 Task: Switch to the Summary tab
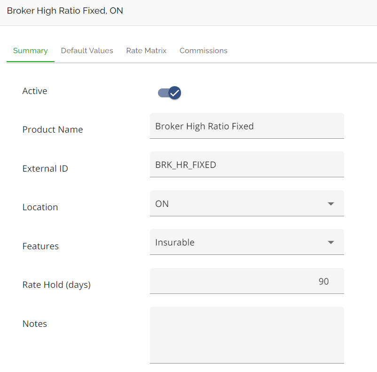(x=31, y=51)
